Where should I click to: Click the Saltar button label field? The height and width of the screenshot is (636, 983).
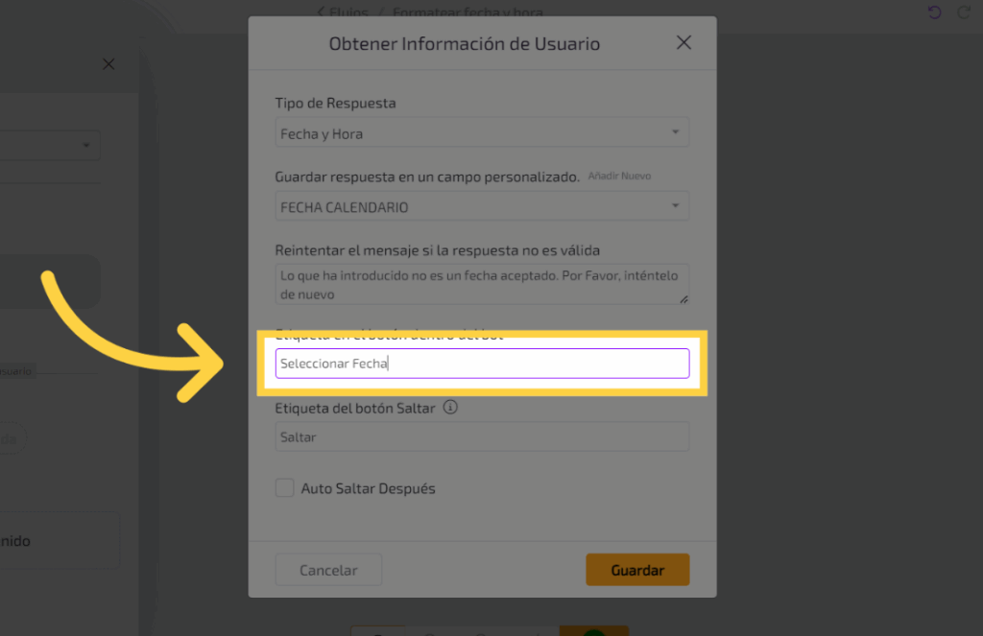pyautogui.click(x=482, y=436)
